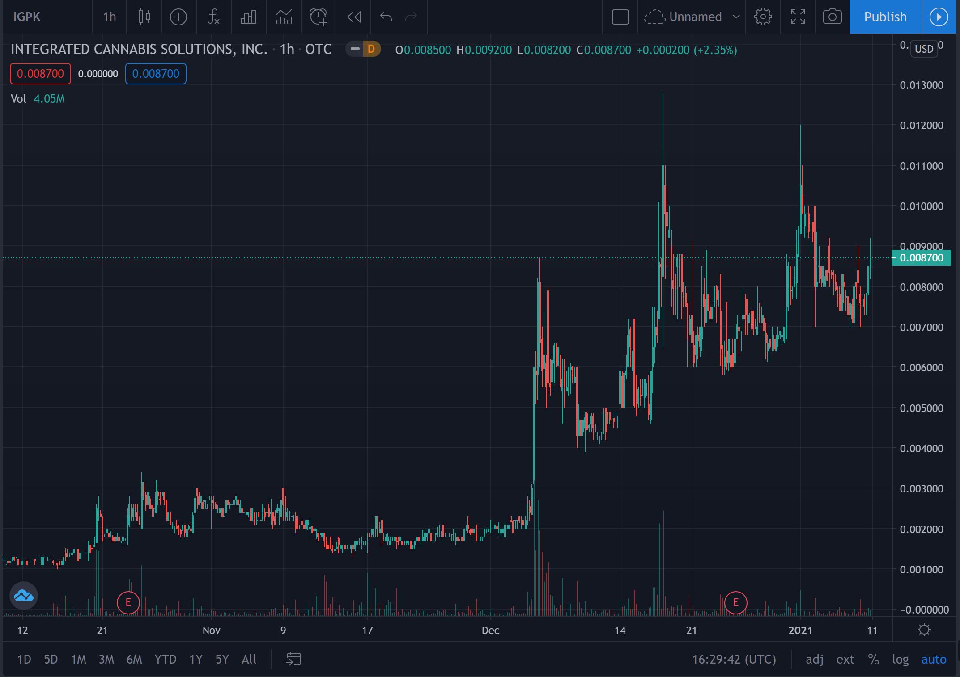This screenshot has width=960, height=677.
Task: Create an alert with alarm clock icon
Action: 319,17
